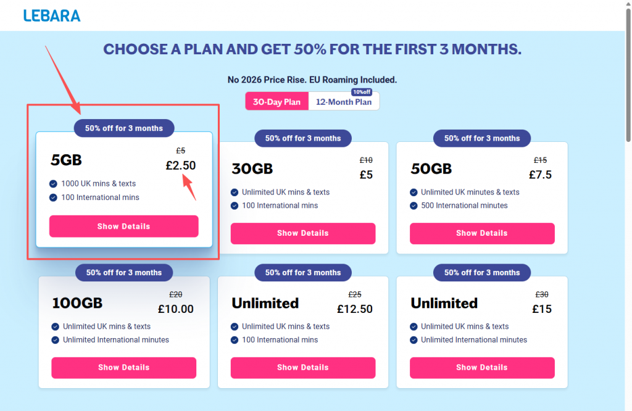This screenshot has width=632, height=411.
Task: Show details for £12.50 Unlimited plan
Action: coord(302,367)
